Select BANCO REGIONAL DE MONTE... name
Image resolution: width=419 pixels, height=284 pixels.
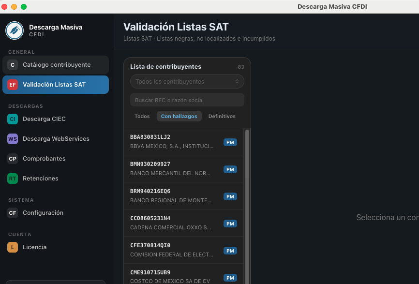[171, 200]
